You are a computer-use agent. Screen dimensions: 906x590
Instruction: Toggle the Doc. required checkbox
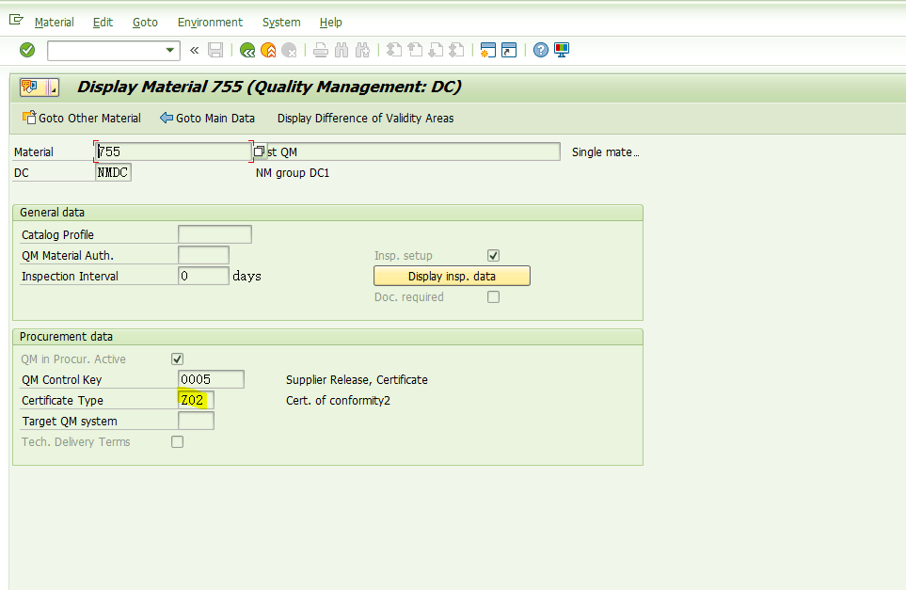(493, 297)
